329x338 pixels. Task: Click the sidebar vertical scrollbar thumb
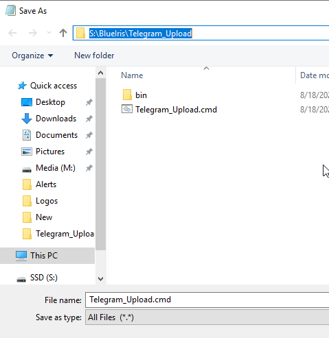pyautogui.click(x=100, y=164)
